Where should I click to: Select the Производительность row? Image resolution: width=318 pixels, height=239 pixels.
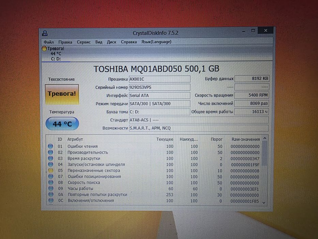154,152
